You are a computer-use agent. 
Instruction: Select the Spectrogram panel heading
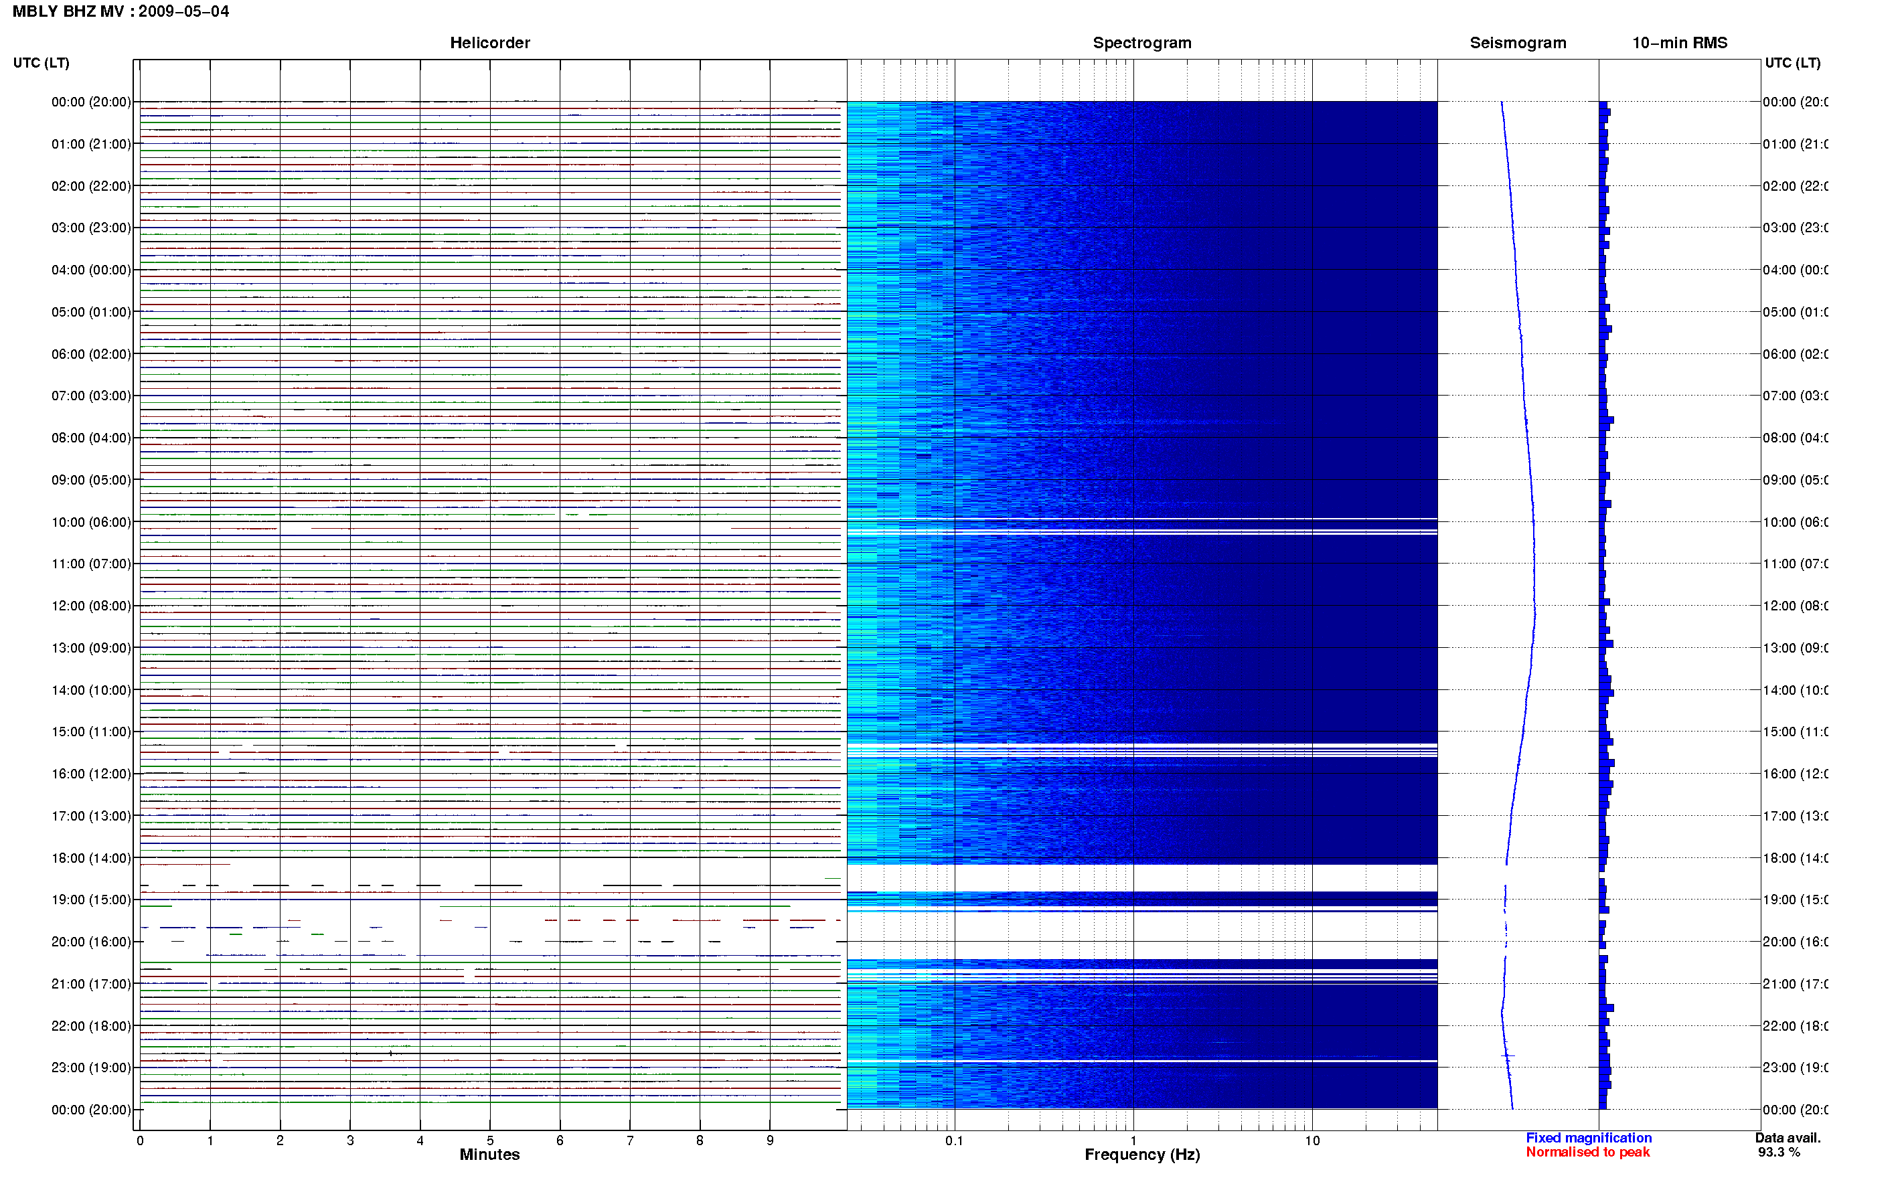tap(1141, 44)
